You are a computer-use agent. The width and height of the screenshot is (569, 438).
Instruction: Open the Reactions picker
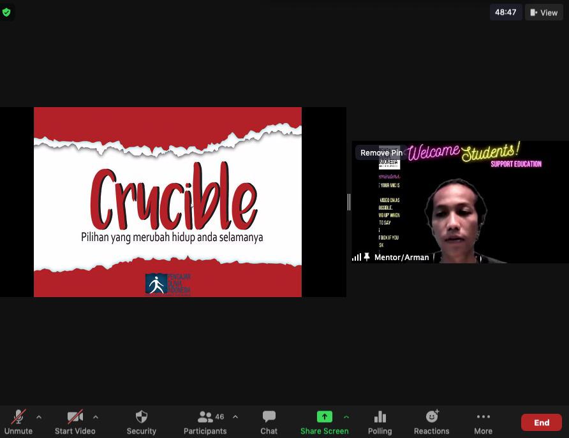pyautogui.click(x=431, y=422)
